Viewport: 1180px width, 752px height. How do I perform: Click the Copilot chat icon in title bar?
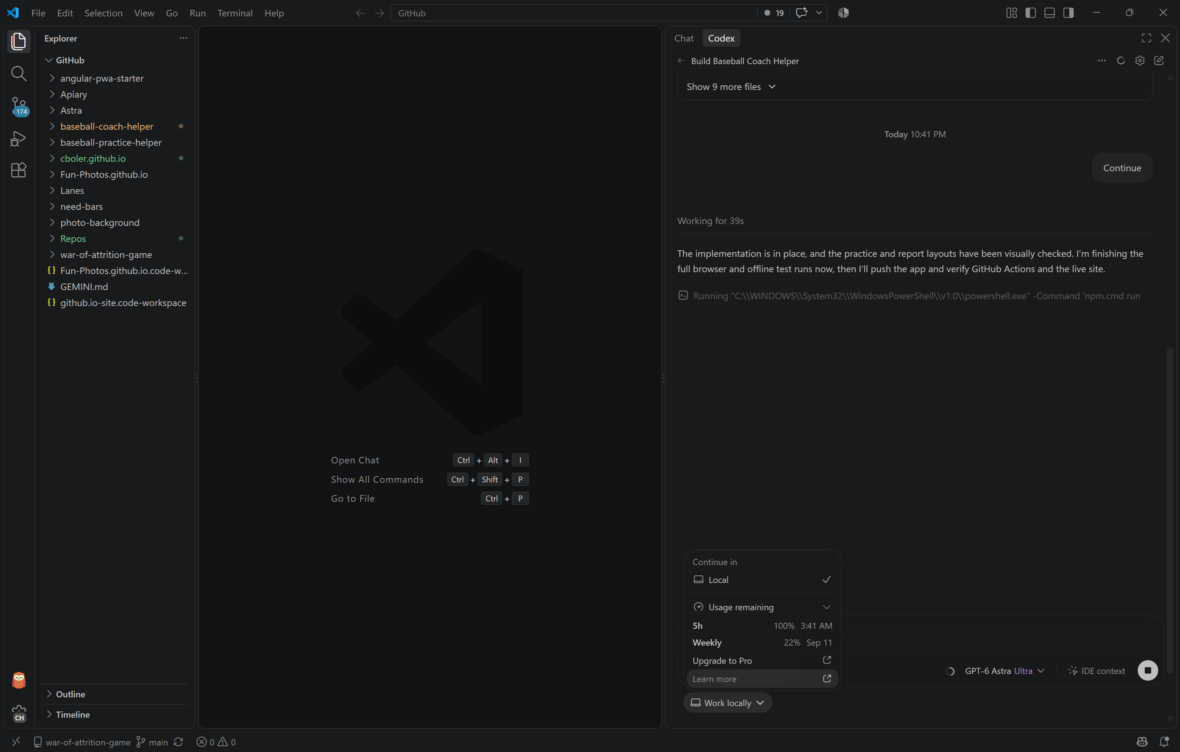[802, 13]
